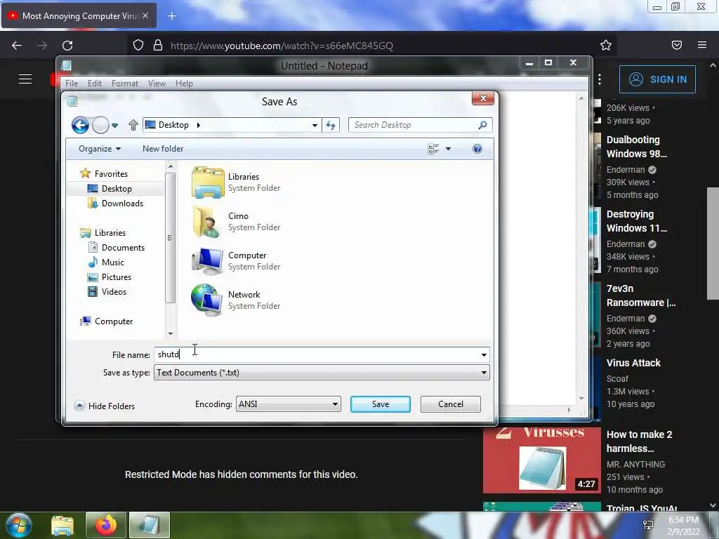
Task: Expand the File name dropdown list
Action: (484, 354)
